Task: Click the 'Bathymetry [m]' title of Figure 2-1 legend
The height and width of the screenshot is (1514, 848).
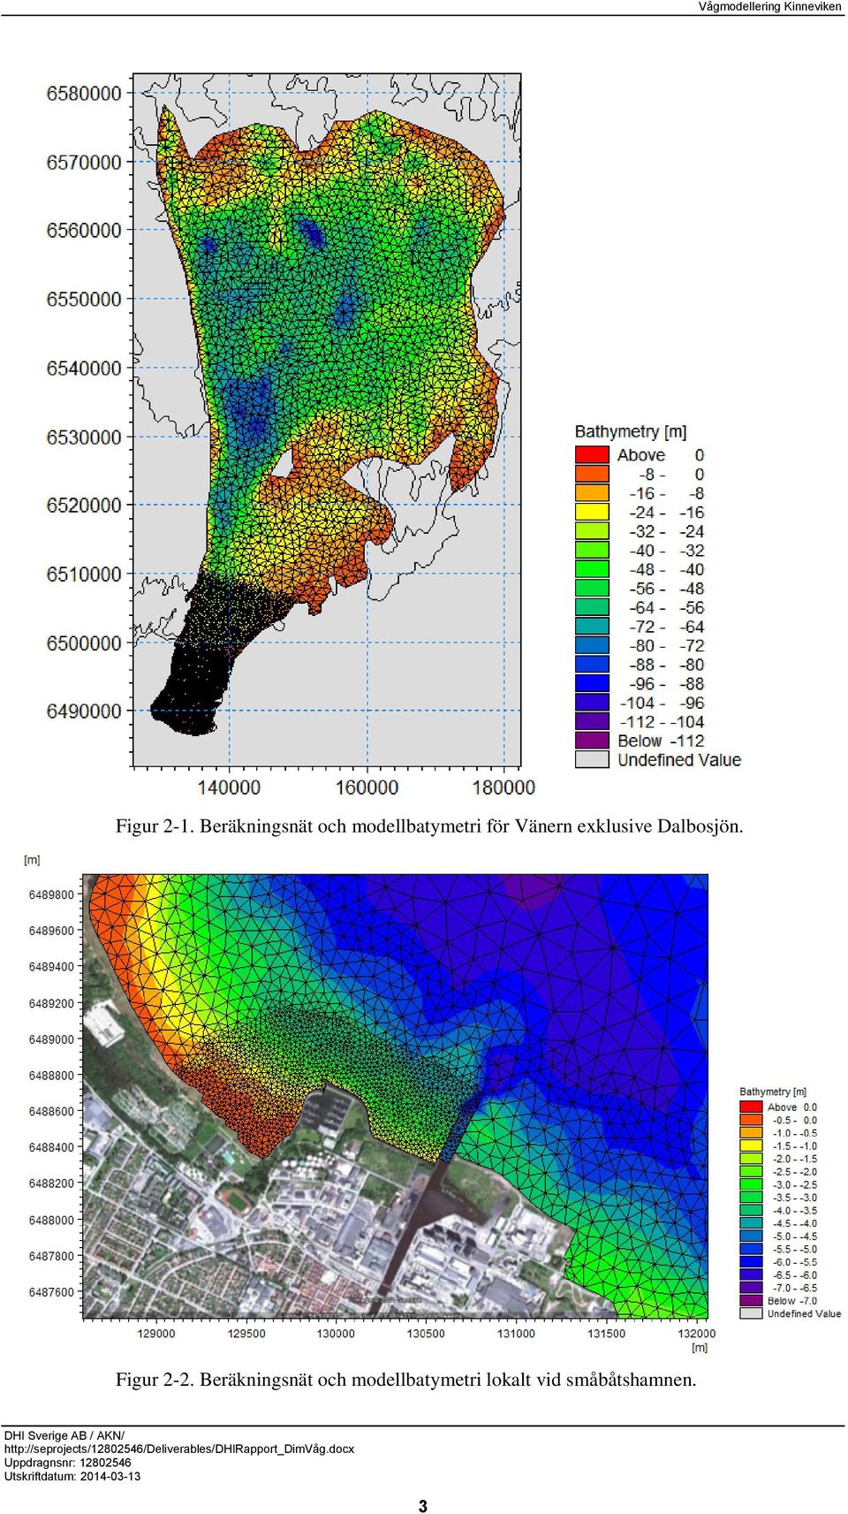Action: pyautogui.click(x=631, y=432)
